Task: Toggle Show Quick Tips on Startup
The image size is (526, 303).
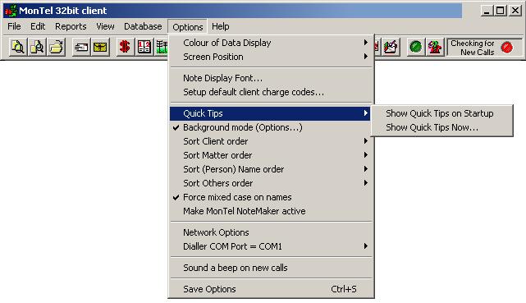Action: point(441,113)
